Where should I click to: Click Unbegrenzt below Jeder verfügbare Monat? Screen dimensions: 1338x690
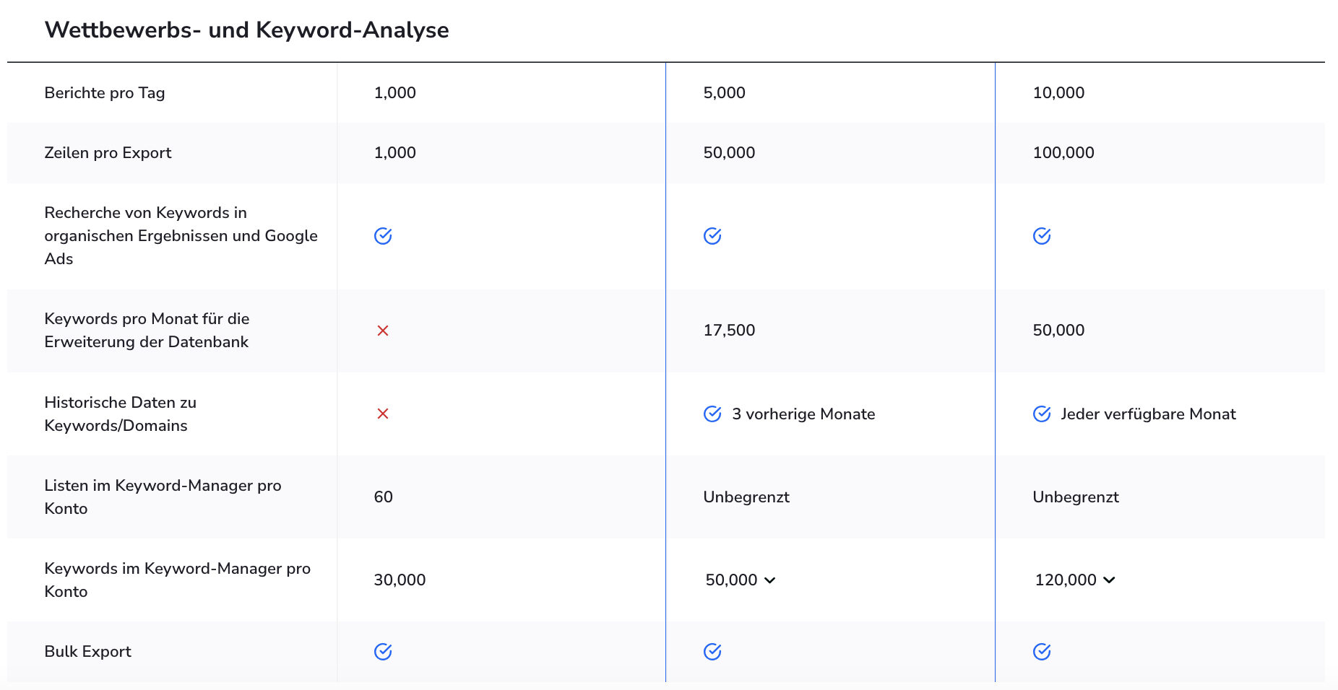pos(1076,497)
